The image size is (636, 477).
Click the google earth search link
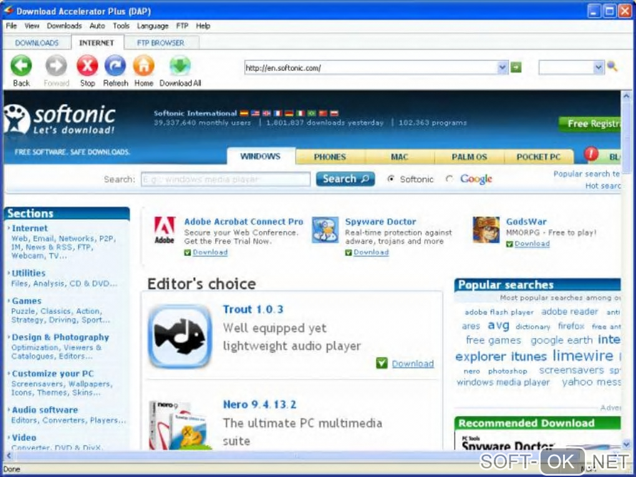[x=562, y=340]
